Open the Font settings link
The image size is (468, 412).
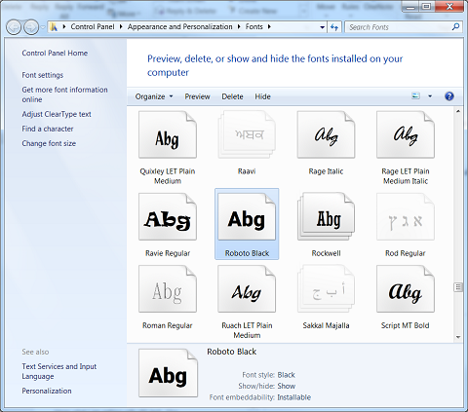click(43, 75)
